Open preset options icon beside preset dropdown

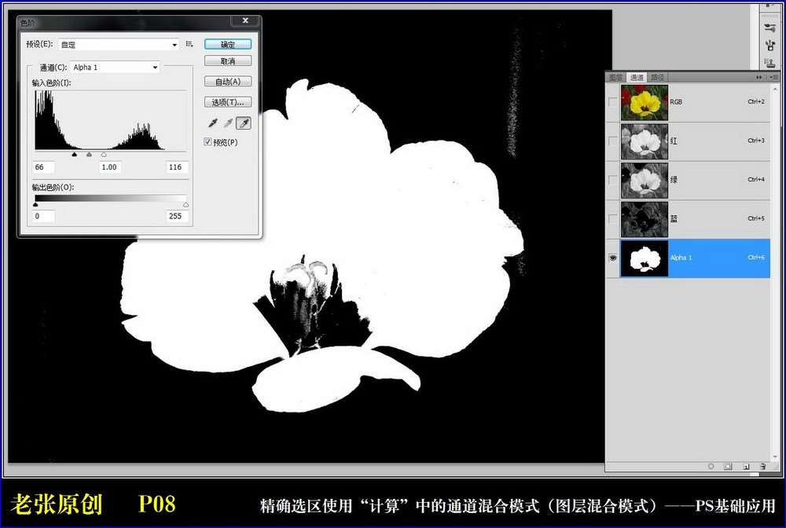[x=189, y=45]
